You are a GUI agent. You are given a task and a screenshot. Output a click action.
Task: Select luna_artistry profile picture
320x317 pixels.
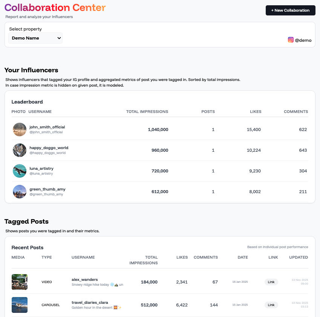coord(20,171)
